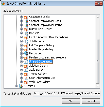
Task: Expand the Content Deployment Jobs node
Action: pos(21,21)
